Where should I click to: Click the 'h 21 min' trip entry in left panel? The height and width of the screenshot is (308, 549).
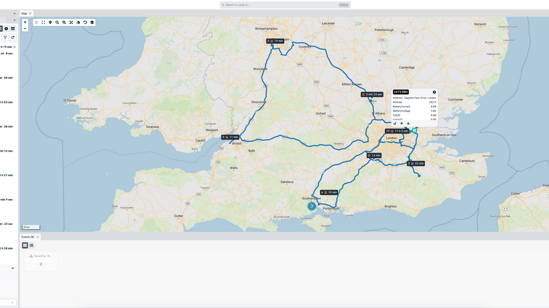coord(7,176)
